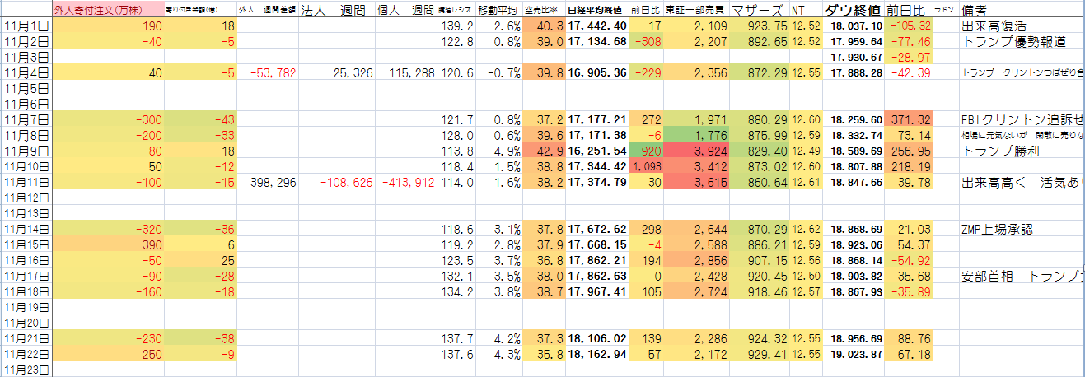Select the Nikkei close value 16,251.54
The width and height of the screenshot is (1085, 377).
pos(596,151)
